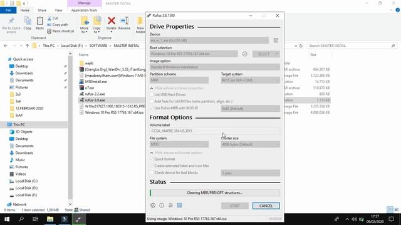Click Move to in Organize group
This screenshot has width=401, height=225.
tap(84, 25)
